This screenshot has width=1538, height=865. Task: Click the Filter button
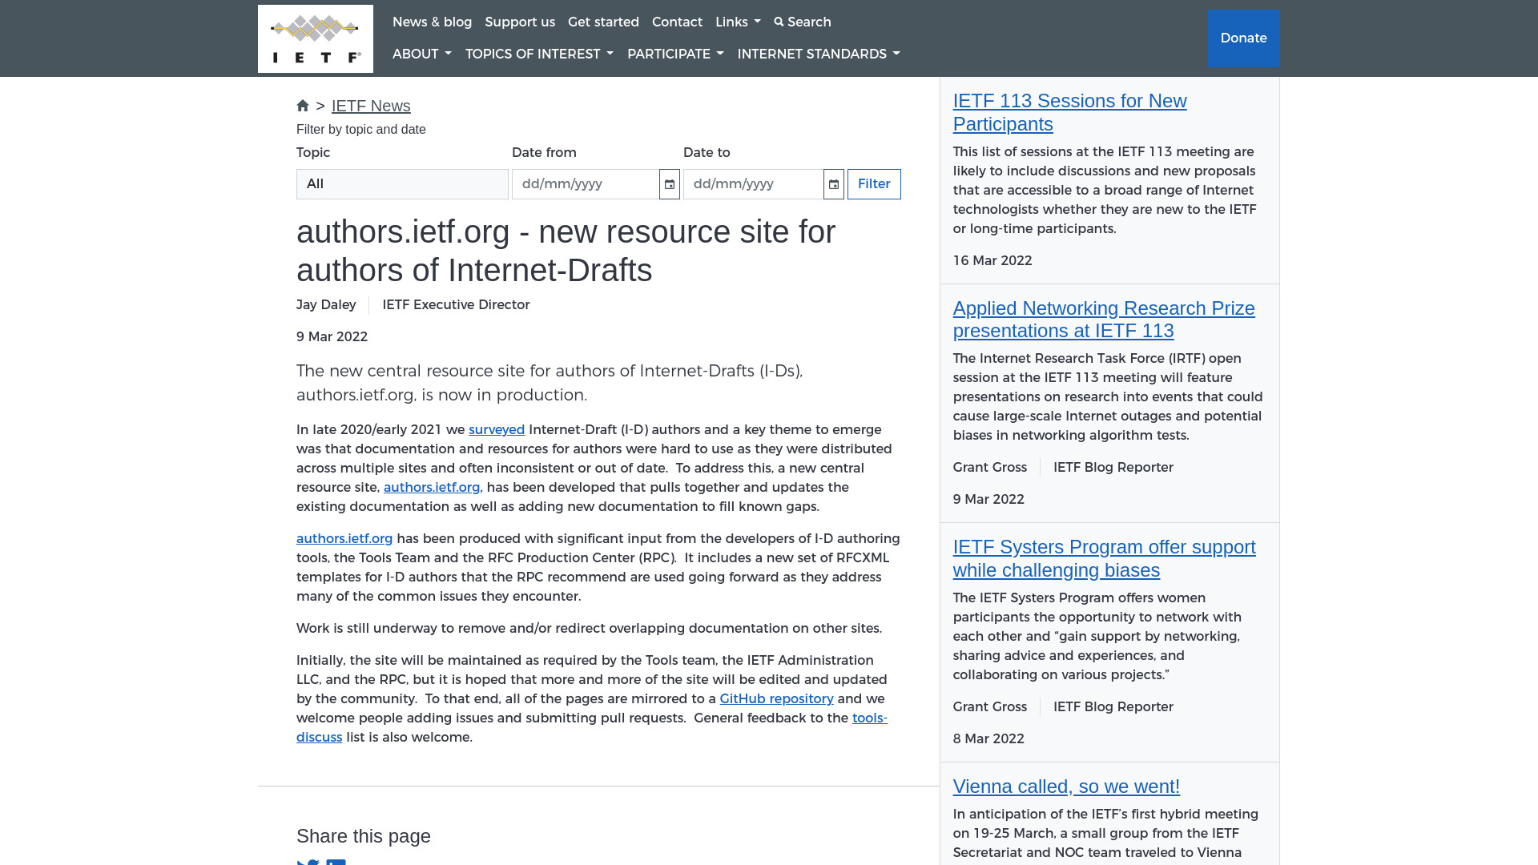(x=874, y=184)
